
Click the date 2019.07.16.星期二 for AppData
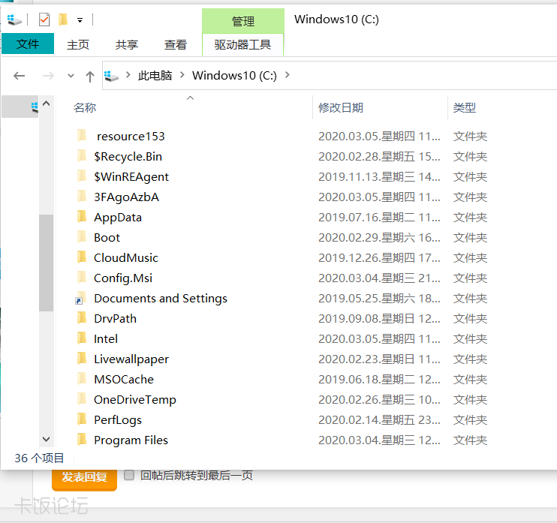pos(379,218)
